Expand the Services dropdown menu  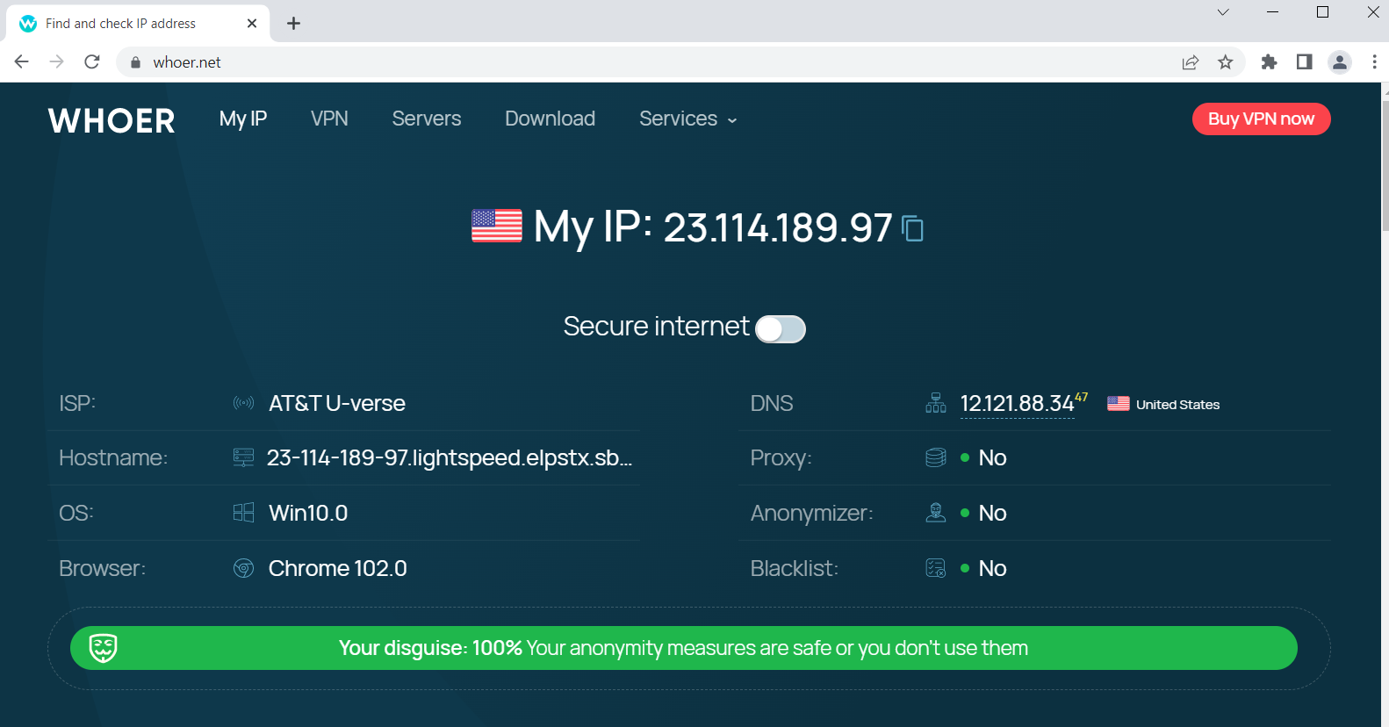[688, 119]
